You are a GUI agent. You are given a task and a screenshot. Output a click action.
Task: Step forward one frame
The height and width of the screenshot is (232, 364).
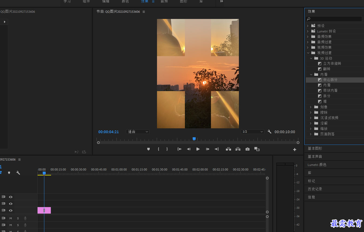point(208,149)
